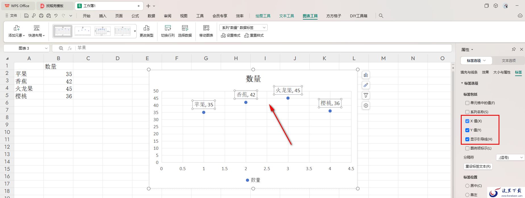The image size is (525, 198).
Task: Click the 火龙果, 45 data label
Action: click(288, 90)
